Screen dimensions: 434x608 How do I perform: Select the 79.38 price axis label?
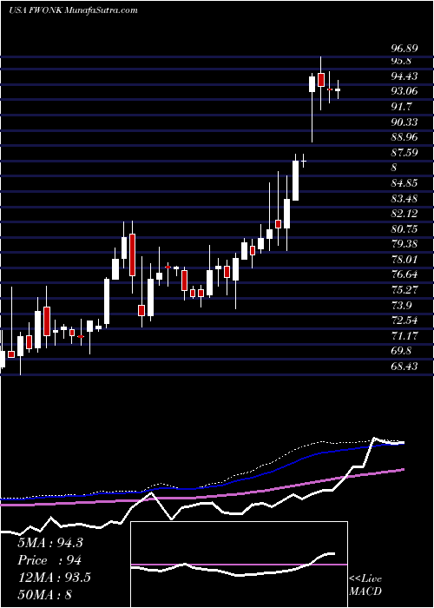pyautogui.click(x=404, y=244)
